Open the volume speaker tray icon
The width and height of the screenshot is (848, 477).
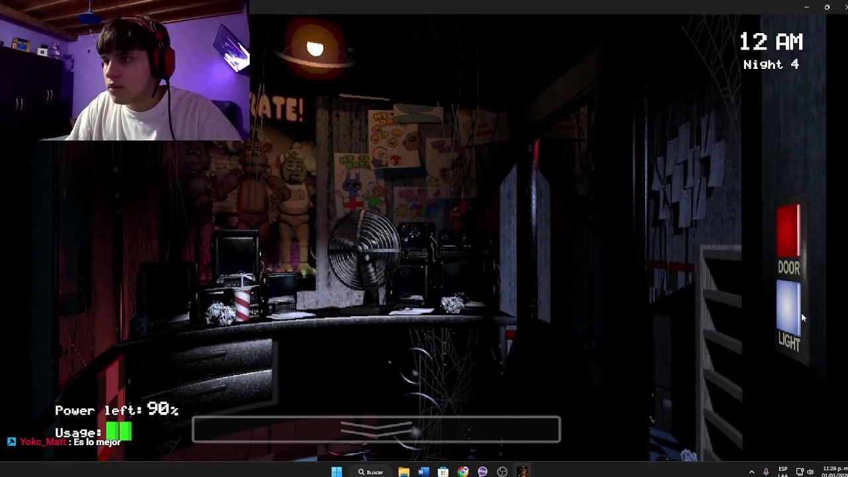[810, 472]
